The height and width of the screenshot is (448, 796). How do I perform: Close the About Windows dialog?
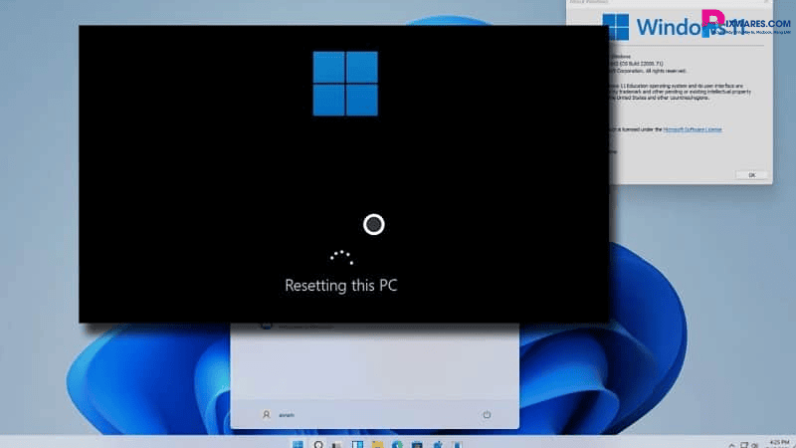tap(751, 174)
